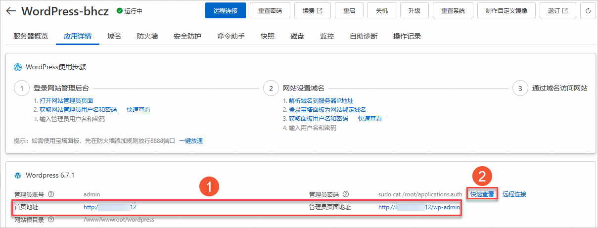Screen dimensions: 598x228
Task: Click the 远程连接 primary button
Action: (225, 10)
